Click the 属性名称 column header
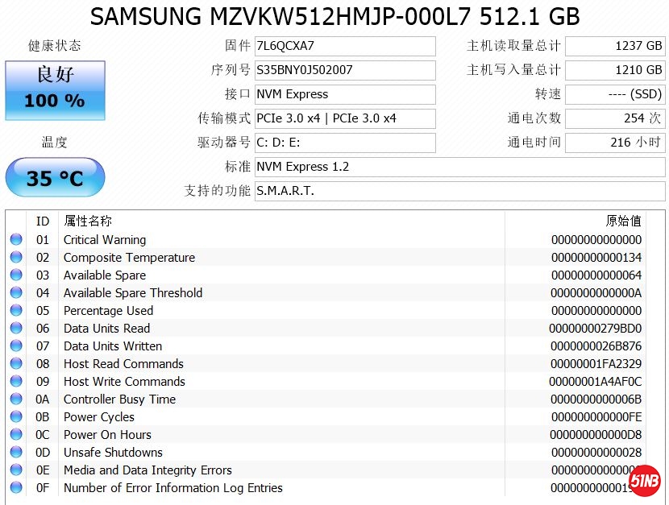669x505 pixels. click(x=89, y=221)
